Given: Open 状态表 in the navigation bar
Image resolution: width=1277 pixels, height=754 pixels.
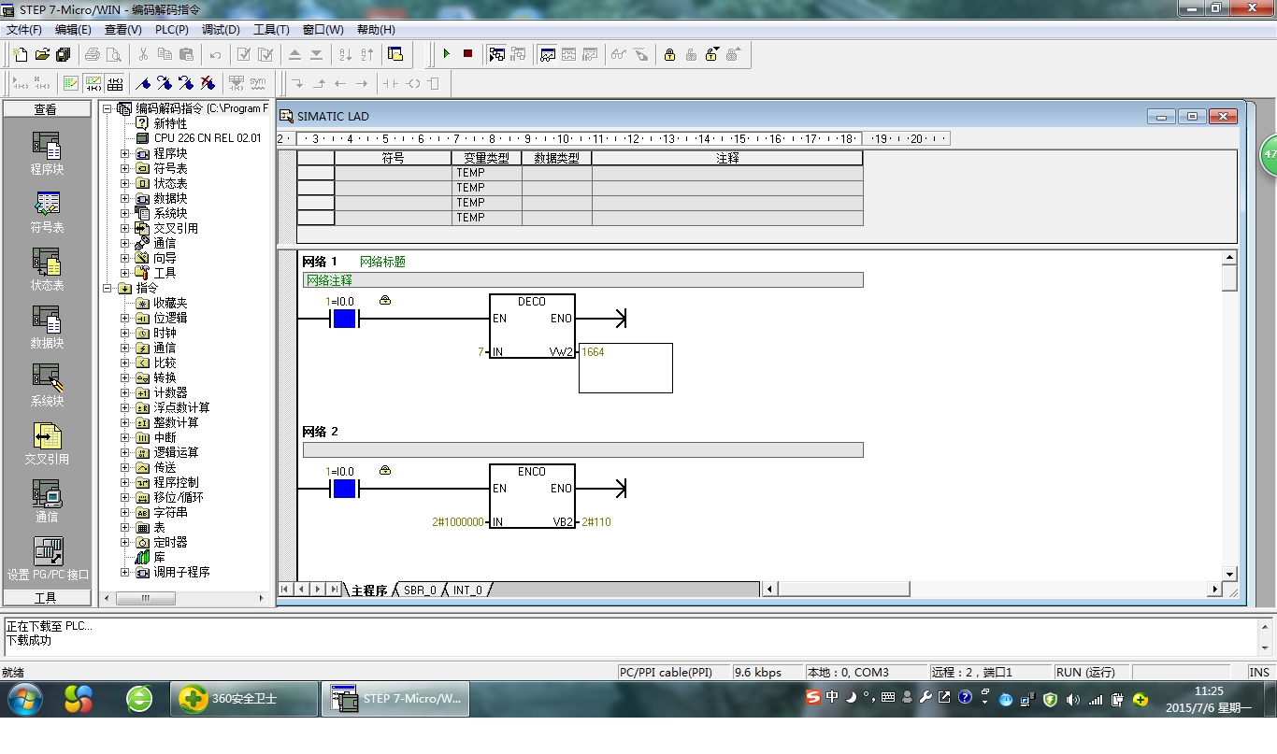Looking at the screenshot, I should coord(47,270).
